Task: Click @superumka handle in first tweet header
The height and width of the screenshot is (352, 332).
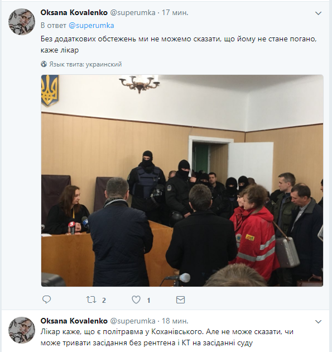Action: (x=133, y=12)
